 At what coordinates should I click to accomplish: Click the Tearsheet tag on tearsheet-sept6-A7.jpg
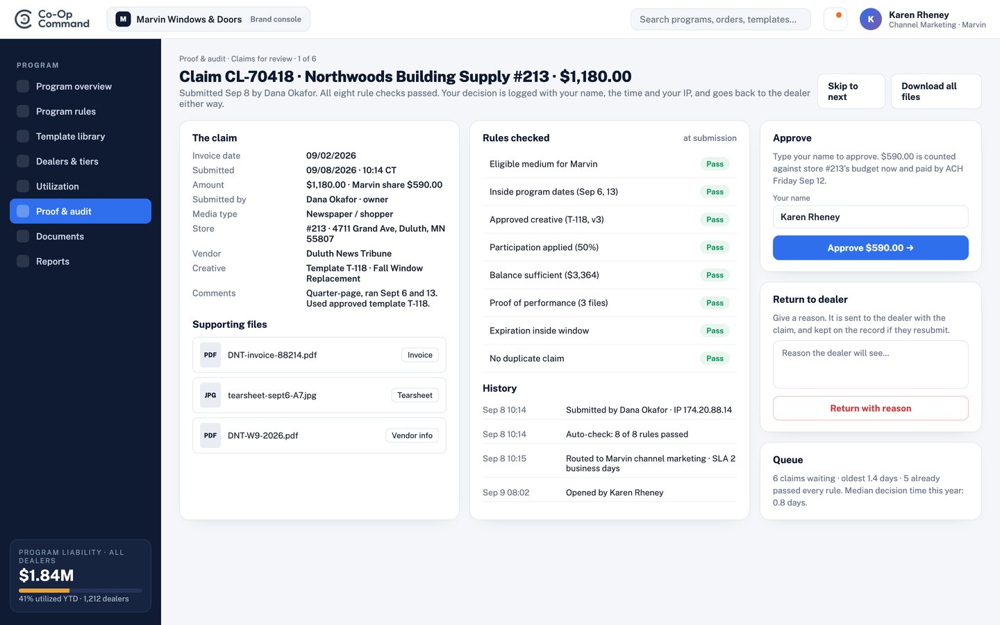point(415,395)
